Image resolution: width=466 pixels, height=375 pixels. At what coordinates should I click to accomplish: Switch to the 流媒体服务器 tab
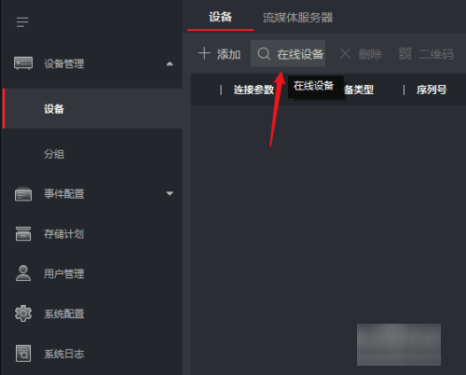tap(297, 18)
